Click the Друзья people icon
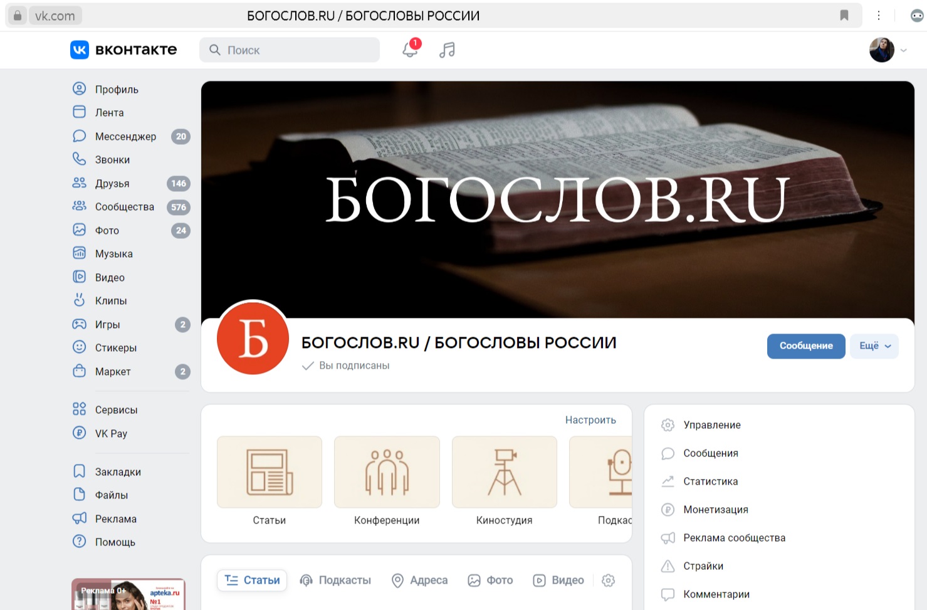 (x=80, y=182)
